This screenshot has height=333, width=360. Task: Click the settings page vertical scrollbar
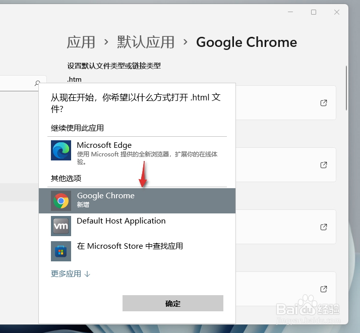(346, 88)
